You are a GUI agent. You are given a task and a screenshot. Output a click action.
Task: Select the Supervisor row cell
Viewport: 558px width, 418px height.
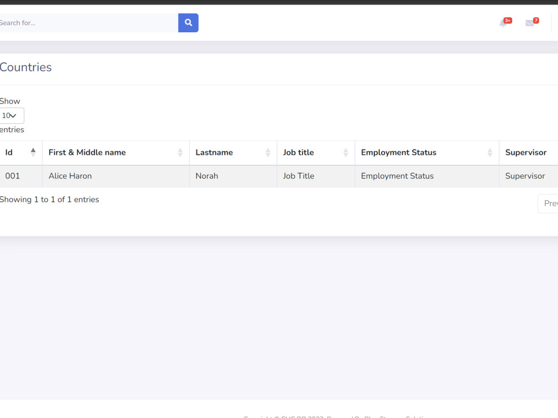528,176
